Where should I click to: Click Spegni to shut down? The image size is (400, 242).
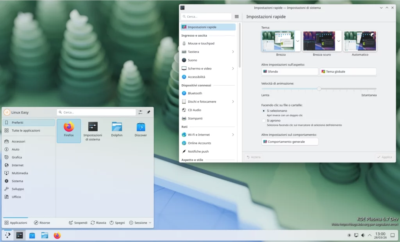pyautogui.click(x=117, y=222)
